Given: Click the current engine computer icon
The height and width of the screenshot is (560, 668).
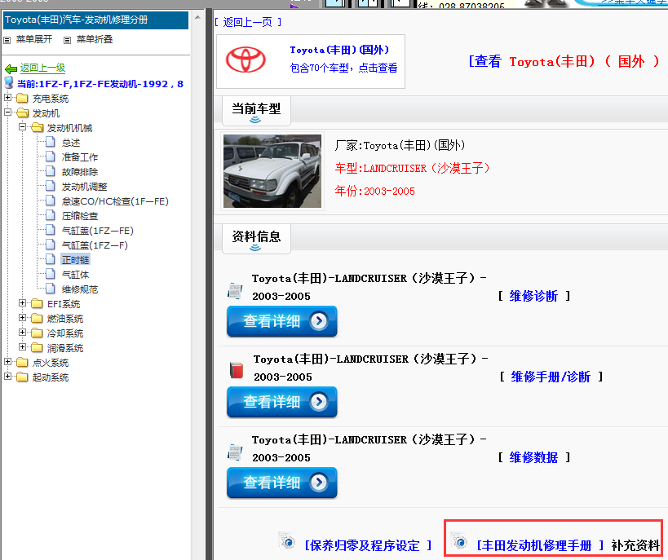Looking at the screenshot, I should [x=9, y=83].
